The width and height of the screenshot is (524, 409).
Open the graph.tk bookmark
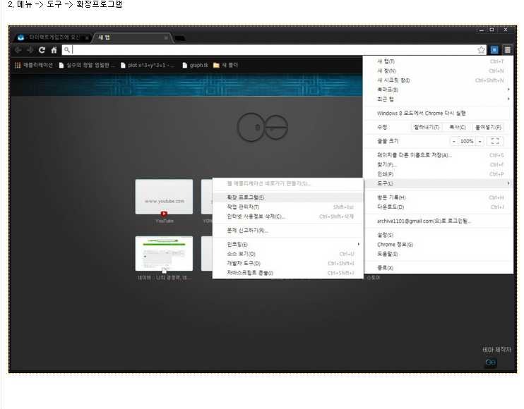(x=195, y=66)
